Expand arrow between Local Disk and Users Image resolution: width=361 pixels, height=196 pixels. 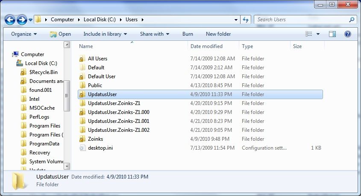[x=120, y=20]
